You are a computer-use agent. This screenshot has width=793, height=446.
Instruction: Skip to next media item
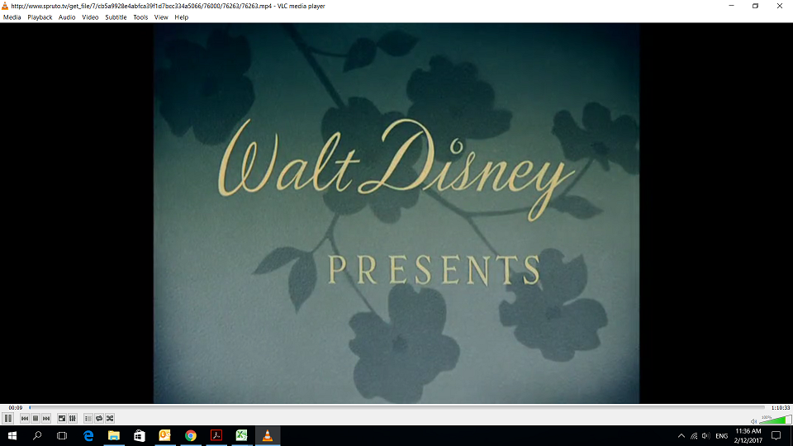point(46,418)
